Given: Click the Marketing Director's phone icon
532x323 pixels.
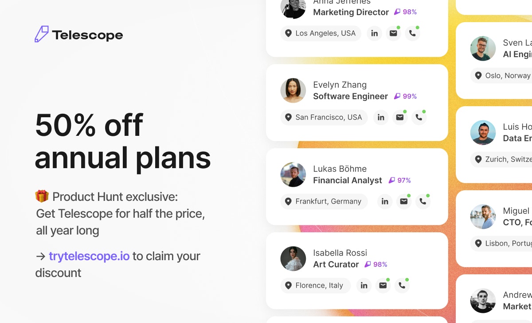Looking at the screenshot, I should click(x=412, y=33).
